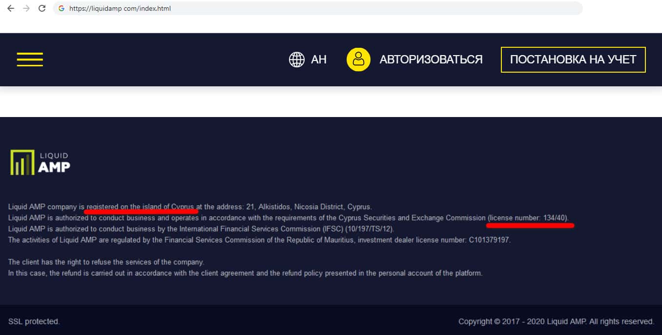Click 'The client has the right to refuse' line
This screenshot has width=662, height=335.
click(x=106, y=262)
